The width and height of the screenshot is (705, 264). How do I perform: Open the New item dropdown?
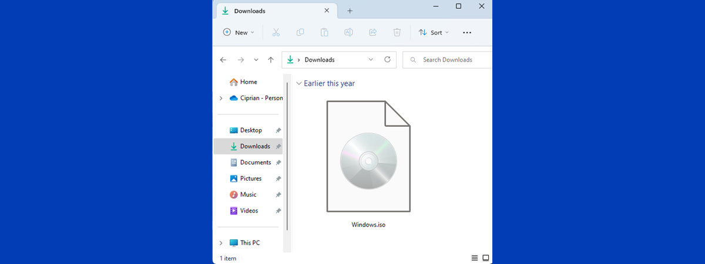pyautogui.click(x=239, y=32)
